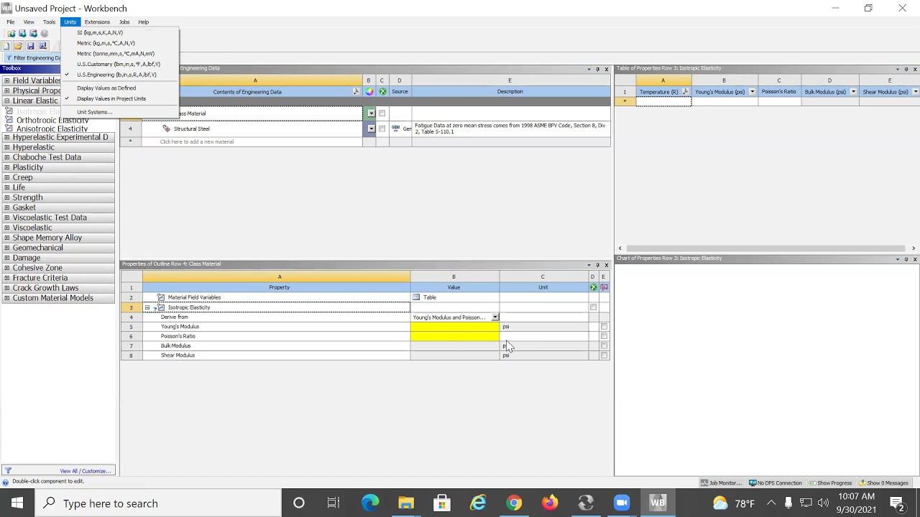Toggle suppression checkbox for Class Material row
This screenshot has height=517, width=920.
(382, 113)
